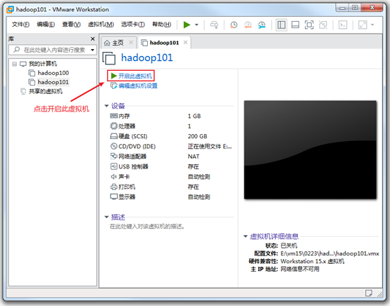The height and width of the screenshot is (306, 390).
Task: Click the green power-on play toolbar icon
Action: point(187,25)
